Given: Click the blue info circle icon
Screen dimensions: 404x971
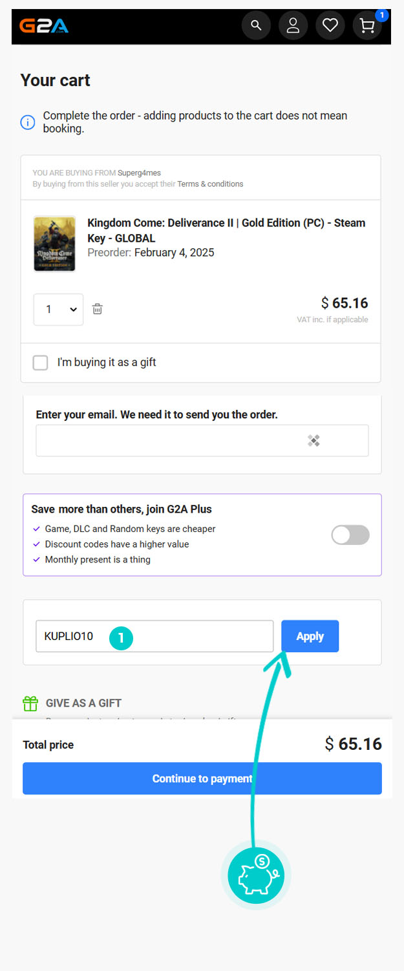Looking at the screenshot, I should (x=28, y=122).
